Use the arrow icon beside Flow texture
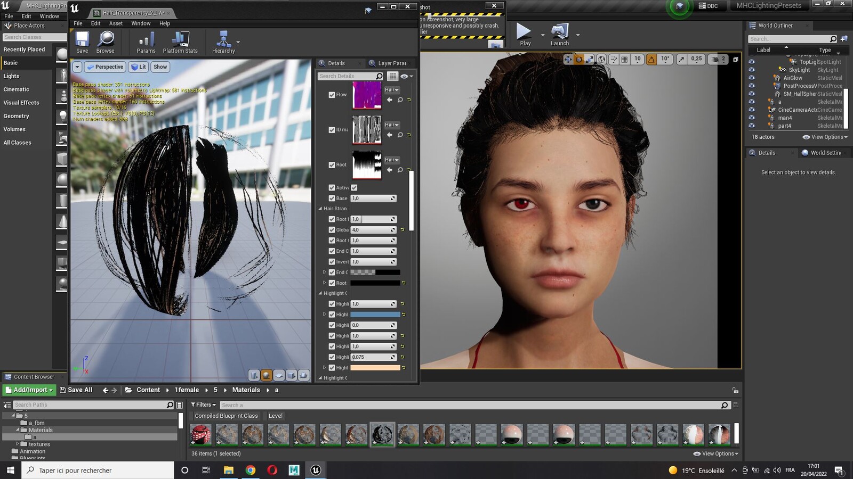This screenshot has width=853, height=479. click(x=389, y=100)
